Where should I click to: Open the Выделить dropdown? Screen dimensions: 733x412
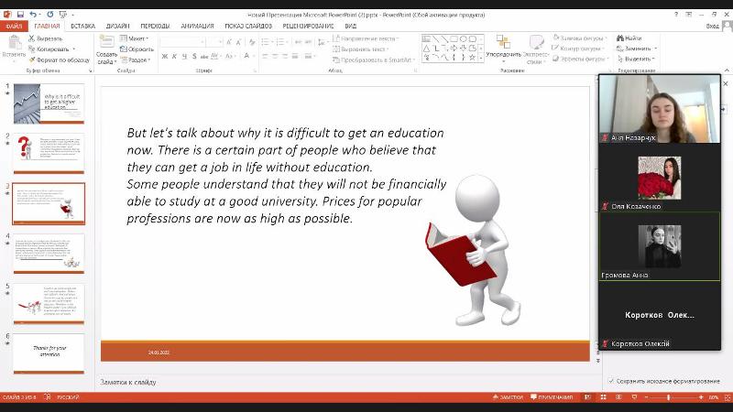coord(636,59)
